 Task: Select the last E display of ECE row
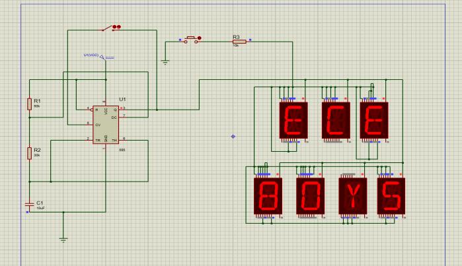coord(374,120)
